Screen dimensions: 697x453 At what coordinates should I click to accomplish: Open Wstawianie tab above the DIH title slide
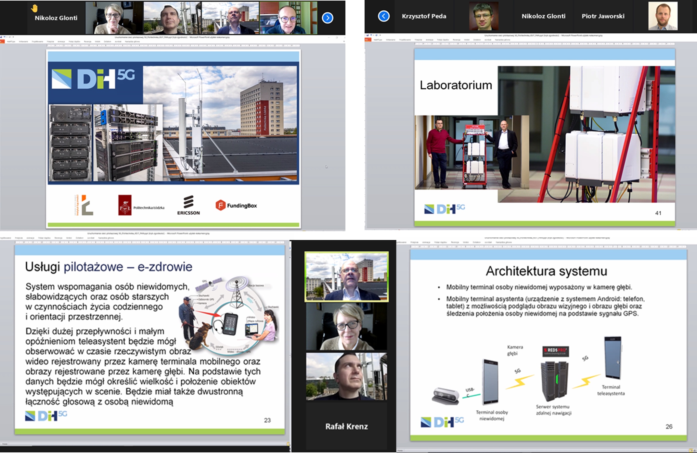click(x=23, y=42)
